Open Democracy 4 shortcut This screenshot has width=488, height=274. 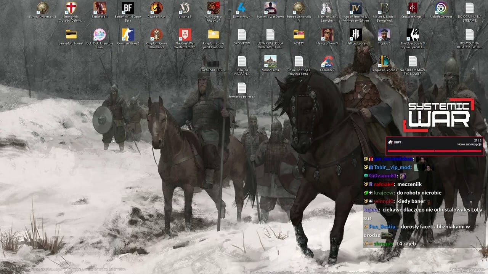242,10
